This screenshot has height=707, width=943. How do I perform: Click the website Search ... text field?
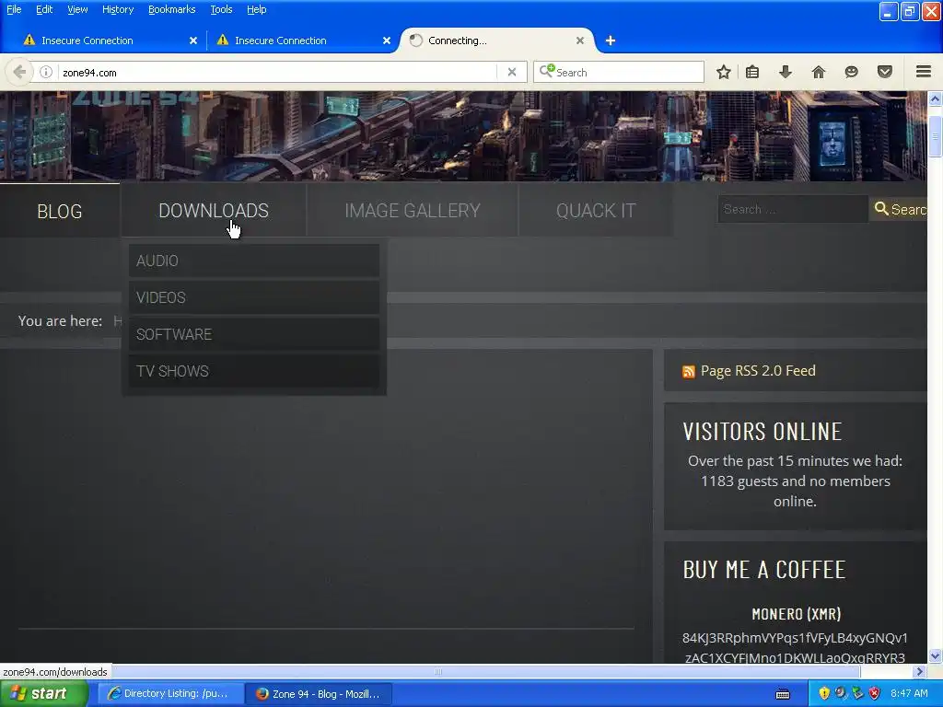(793, 209)
